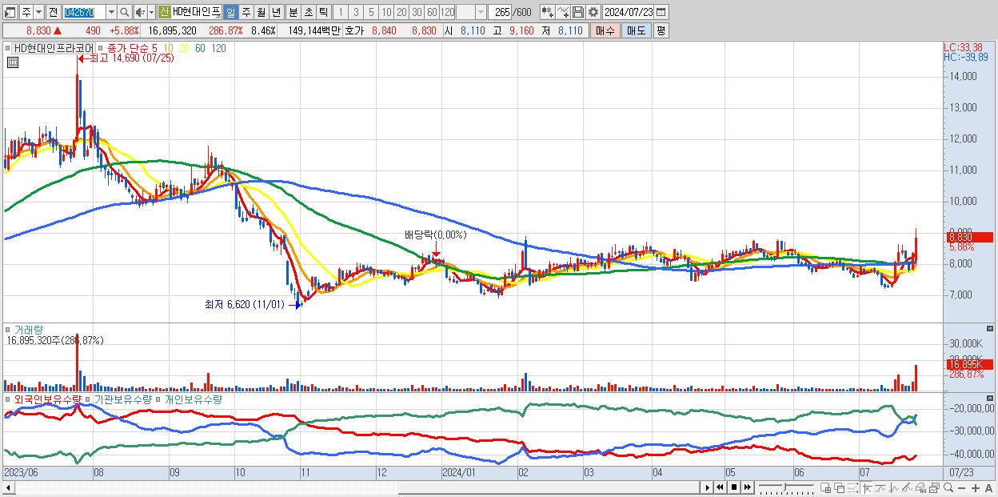Save the chart settings with floppy icon
The width and height of the screenshot is (998, 497).
(578, 12)
